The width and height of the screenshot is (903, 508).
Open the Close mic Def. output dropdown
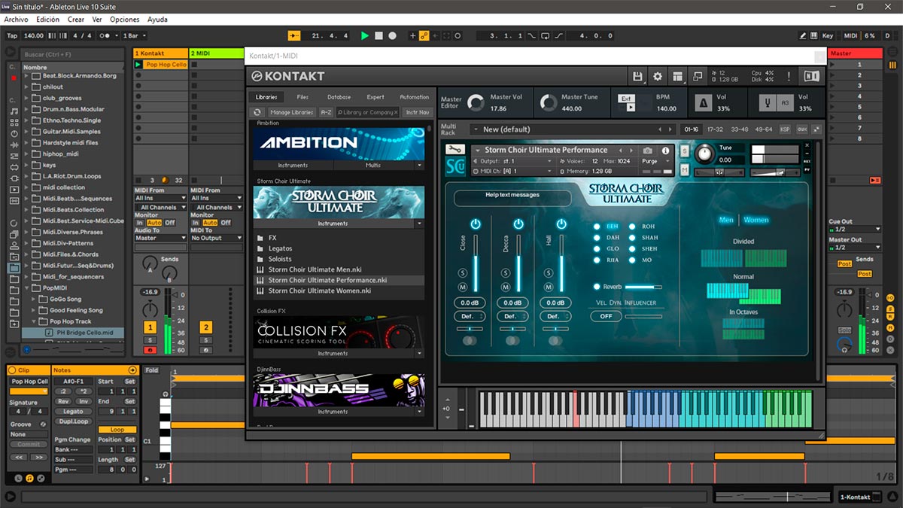(x=469, y=316)
